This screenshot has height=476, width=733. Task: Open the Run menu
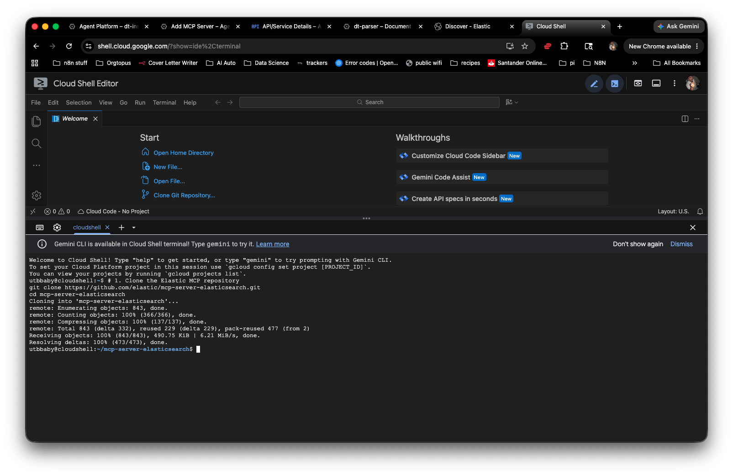[140, 103]
